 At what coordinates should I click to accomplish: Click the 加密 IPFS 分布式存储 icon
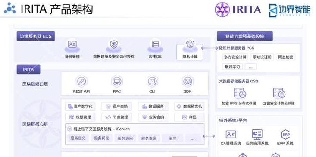(240, 93)
